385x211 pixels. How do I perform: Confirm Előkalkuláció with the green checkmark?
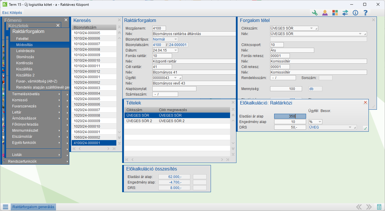[365, 128]
